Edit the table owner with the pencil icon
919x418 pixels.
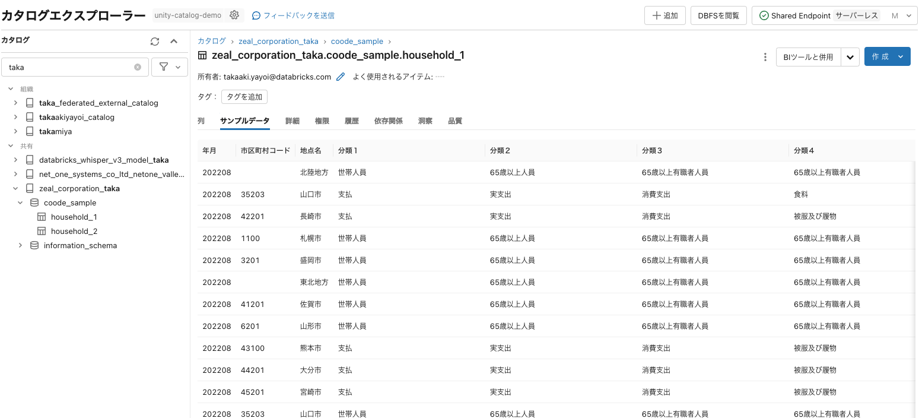pos(340,77)
